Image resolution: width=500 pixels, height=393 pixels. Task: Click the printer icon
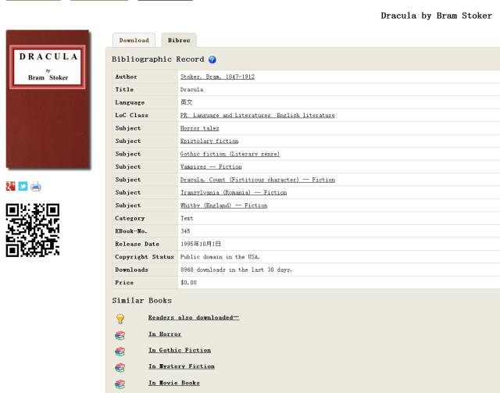point(35,186)
